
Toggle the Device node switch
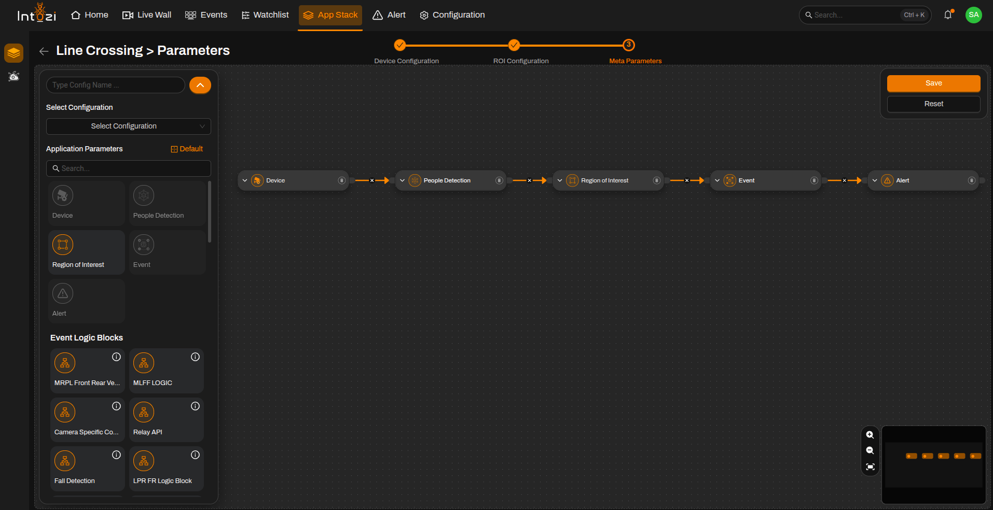(341, 180)
